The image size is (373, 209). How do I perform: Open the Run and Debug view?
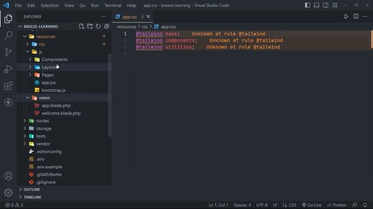(8, 69)
